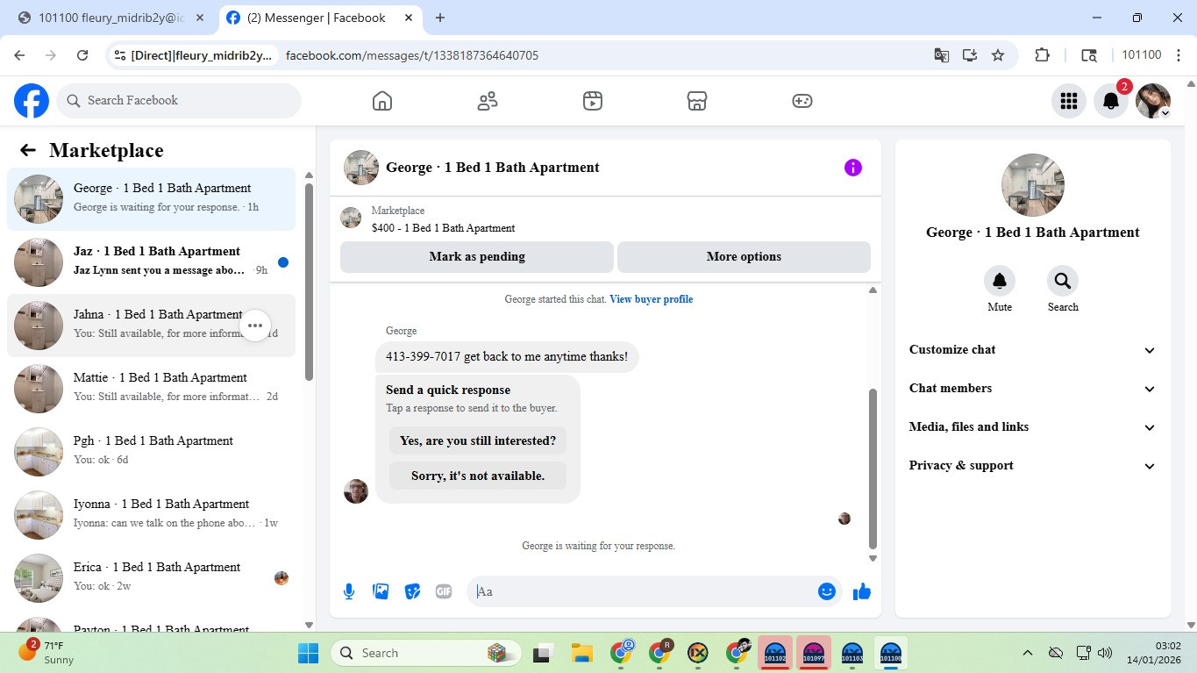
Task: Open Mattie 1 Bed 1 Bath Apartment conversation
Action: 151,389
